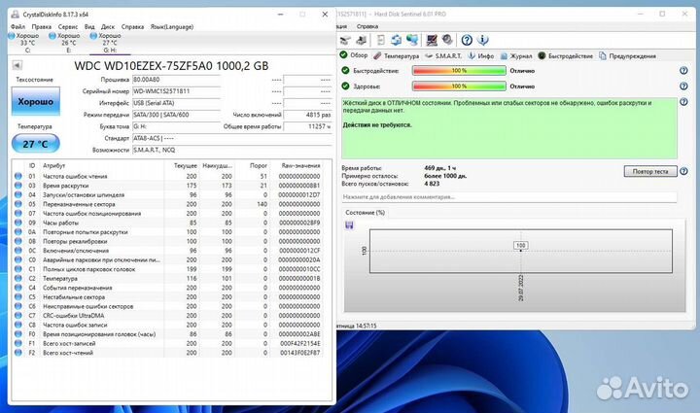Switch to the Журнал tab
The width and height of the screenshot is (700, 413).
click(x=516, y=55)
